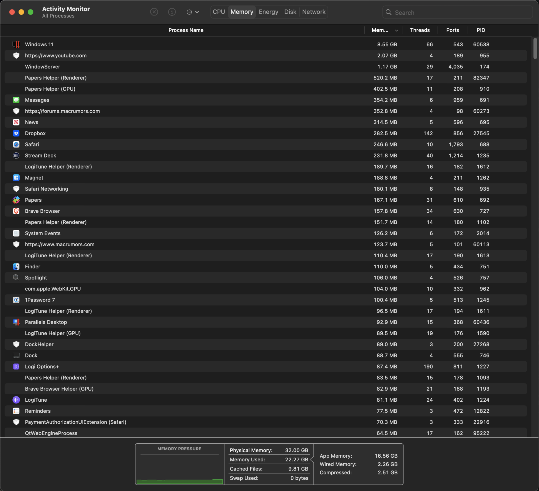Click the 8.55 GB memory value
539x491 pixels.
[387, 44]
